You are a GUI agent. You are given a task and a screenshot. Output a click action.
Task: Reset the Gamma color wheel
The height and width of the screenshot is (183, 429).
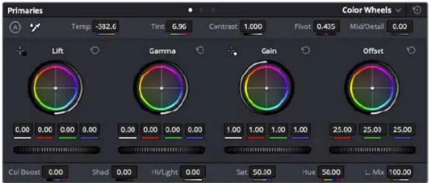(200, 50)
